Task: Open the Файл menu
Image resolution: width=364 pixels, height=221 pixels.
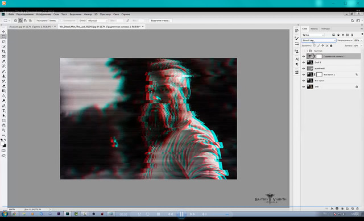Action: pos(11,14)
